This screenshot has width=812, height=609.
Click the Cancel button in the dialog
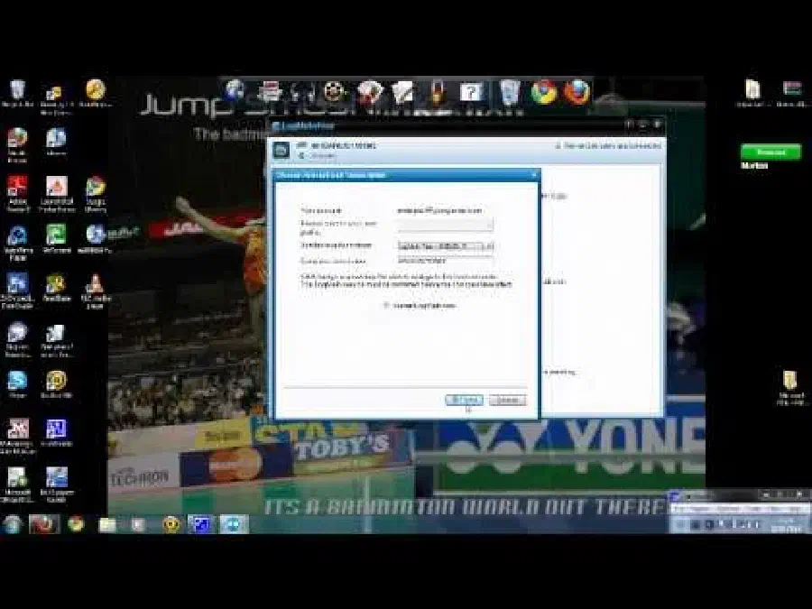coord(507,400)
